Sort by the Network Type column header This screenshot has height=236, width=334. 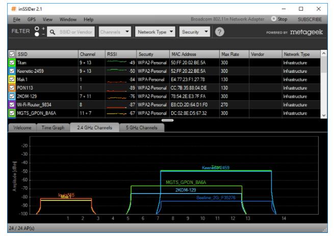point(301,54)
